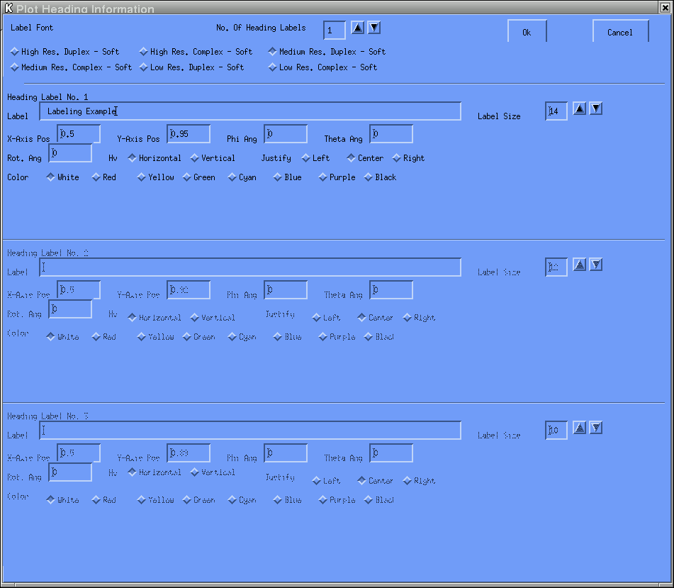Select Center justify under Heading Label 2
This screenshot has width=674, height=588.
click(x=375, y=318)
